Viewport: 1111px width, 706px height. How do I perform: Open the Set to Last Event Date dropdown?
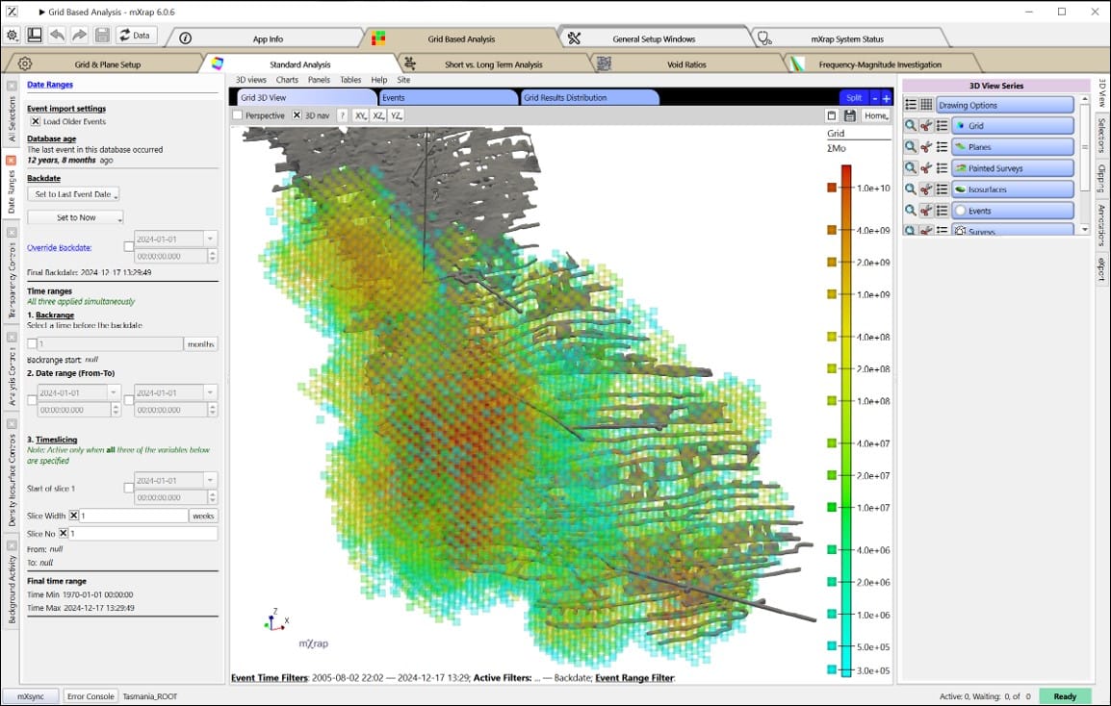pyautogui.click(x=116, y=194)
